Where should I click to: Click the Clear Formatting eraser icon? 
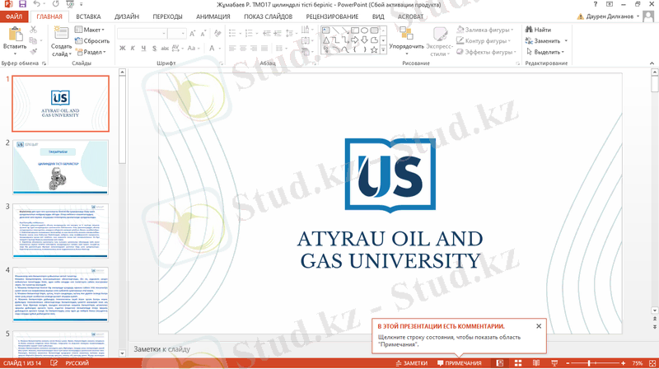[x=217, y=34]
